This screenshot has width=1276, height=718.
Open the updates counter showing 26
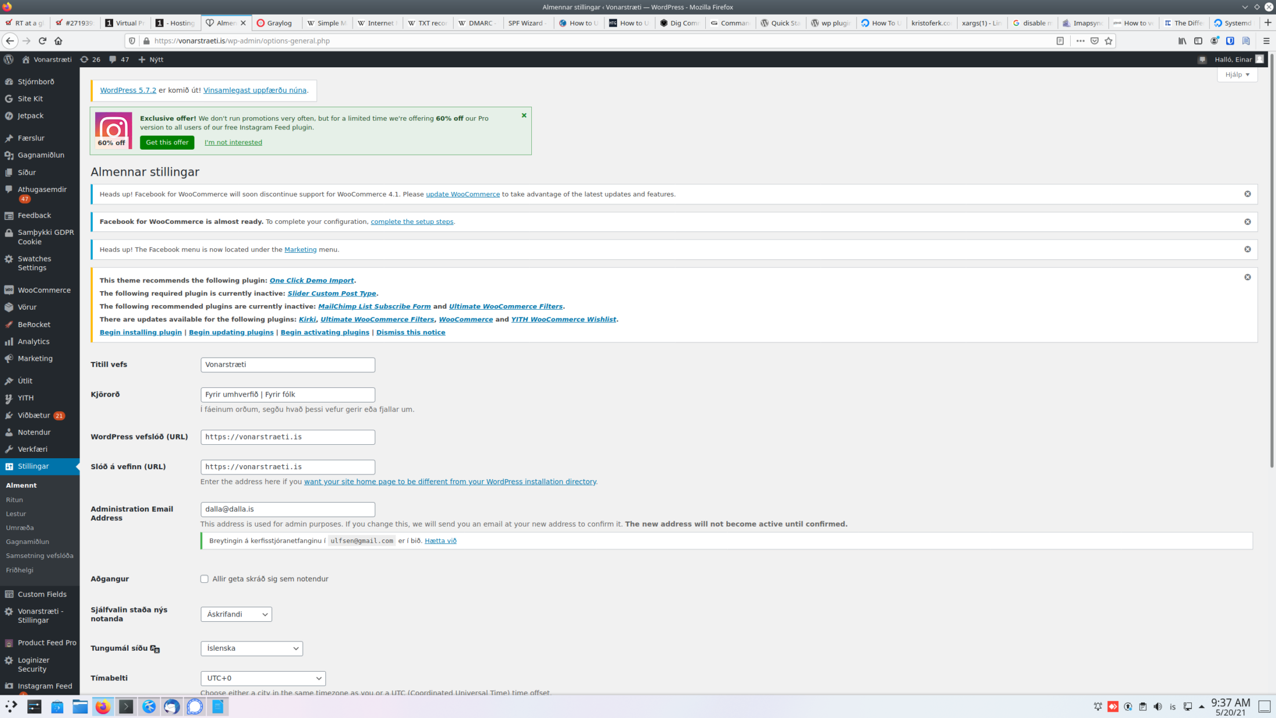(90, 59)
